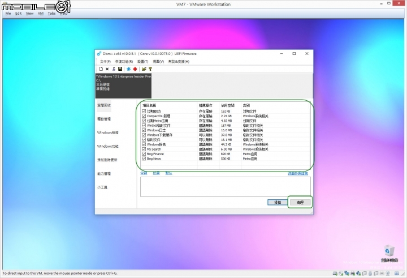Open the 文件(F) menu in Dism++

[x=105, y=62]
